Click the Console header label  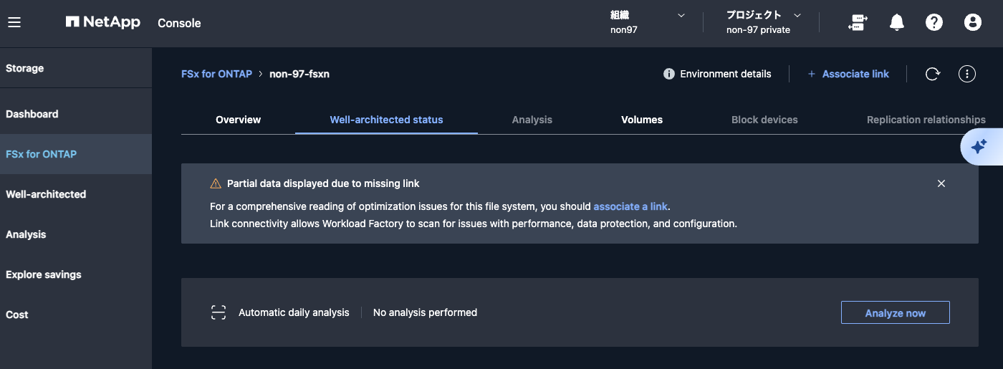(179, 23)
